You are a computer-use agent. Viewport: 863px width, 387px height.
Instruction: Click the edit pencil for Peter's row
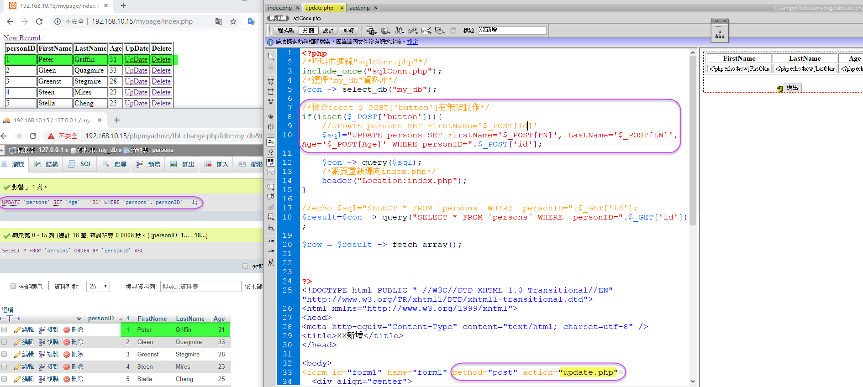tap(17, 330)
